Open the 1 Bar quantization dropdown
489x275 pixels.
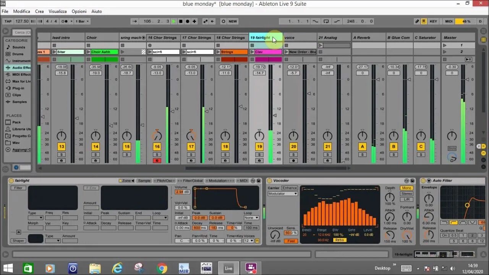pyautogui.click(x=82, y=21)
